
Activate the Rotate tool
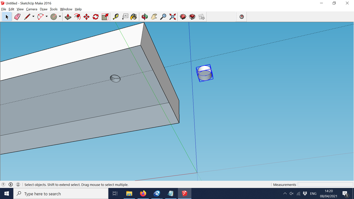pos(95,17)
